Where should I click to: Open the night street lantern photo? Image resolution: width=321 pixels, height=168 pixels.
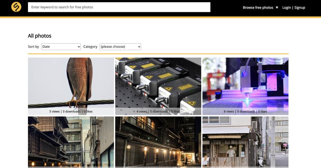click(x=158, y=142)
